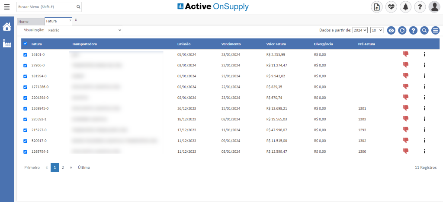Open the month 10 dropdown

[377, 30]
